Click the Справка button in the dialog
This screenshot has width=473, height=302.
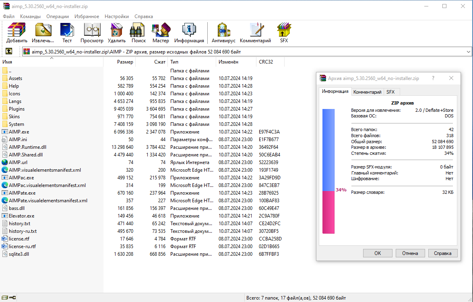pos(442,253)
